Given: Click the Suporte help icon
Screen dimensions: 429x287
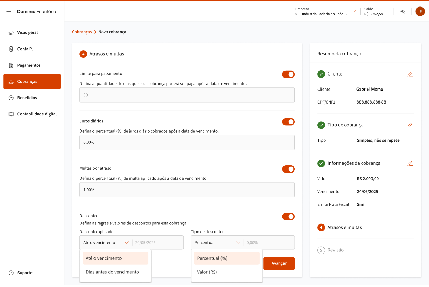Looking at the screenshot, I should click(11, 273).
